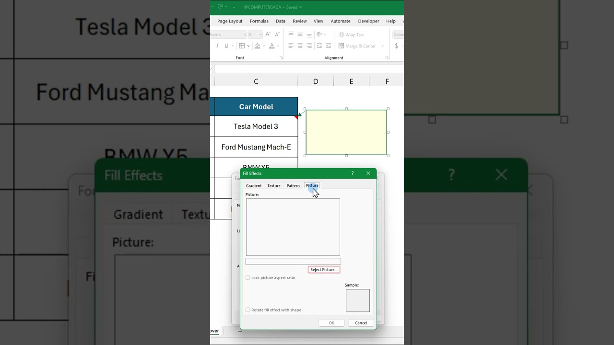The height and width of the screenshot is (345, 614).
Task: Click Bottom Align icon
Action: (309, 34)
